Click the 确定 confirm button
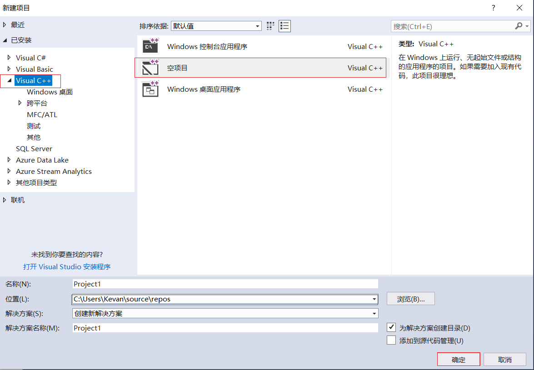The height and width of the screenshot is (370, 534). click(458, 359)
